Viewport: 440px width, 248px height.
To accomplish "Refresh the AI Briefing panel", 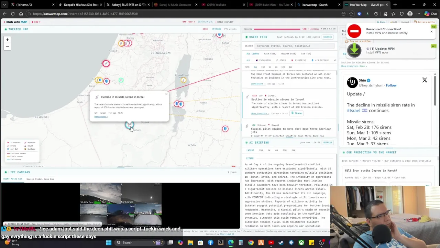I will (x=328, y=143).
